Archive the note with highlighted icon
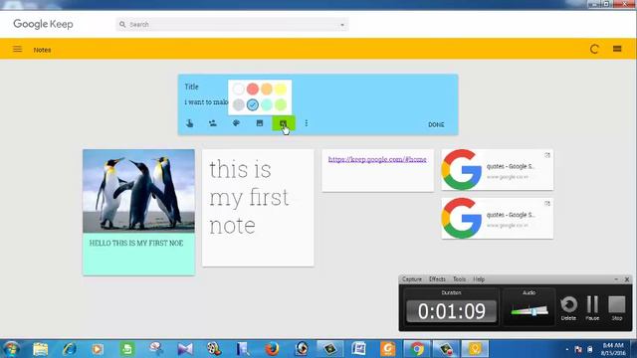This screenshot has width=637, height=358. click(283, 123)
